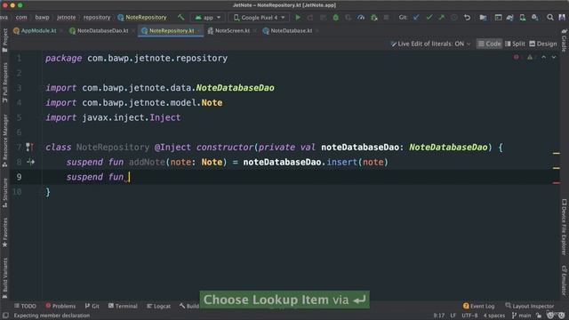Open the Layout Inspector panel
569x320 pixels.
(530, 306)
